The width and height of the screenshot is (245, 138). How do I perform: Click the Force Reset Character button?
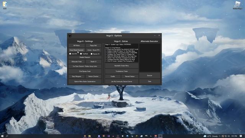(x=77, y=50)
